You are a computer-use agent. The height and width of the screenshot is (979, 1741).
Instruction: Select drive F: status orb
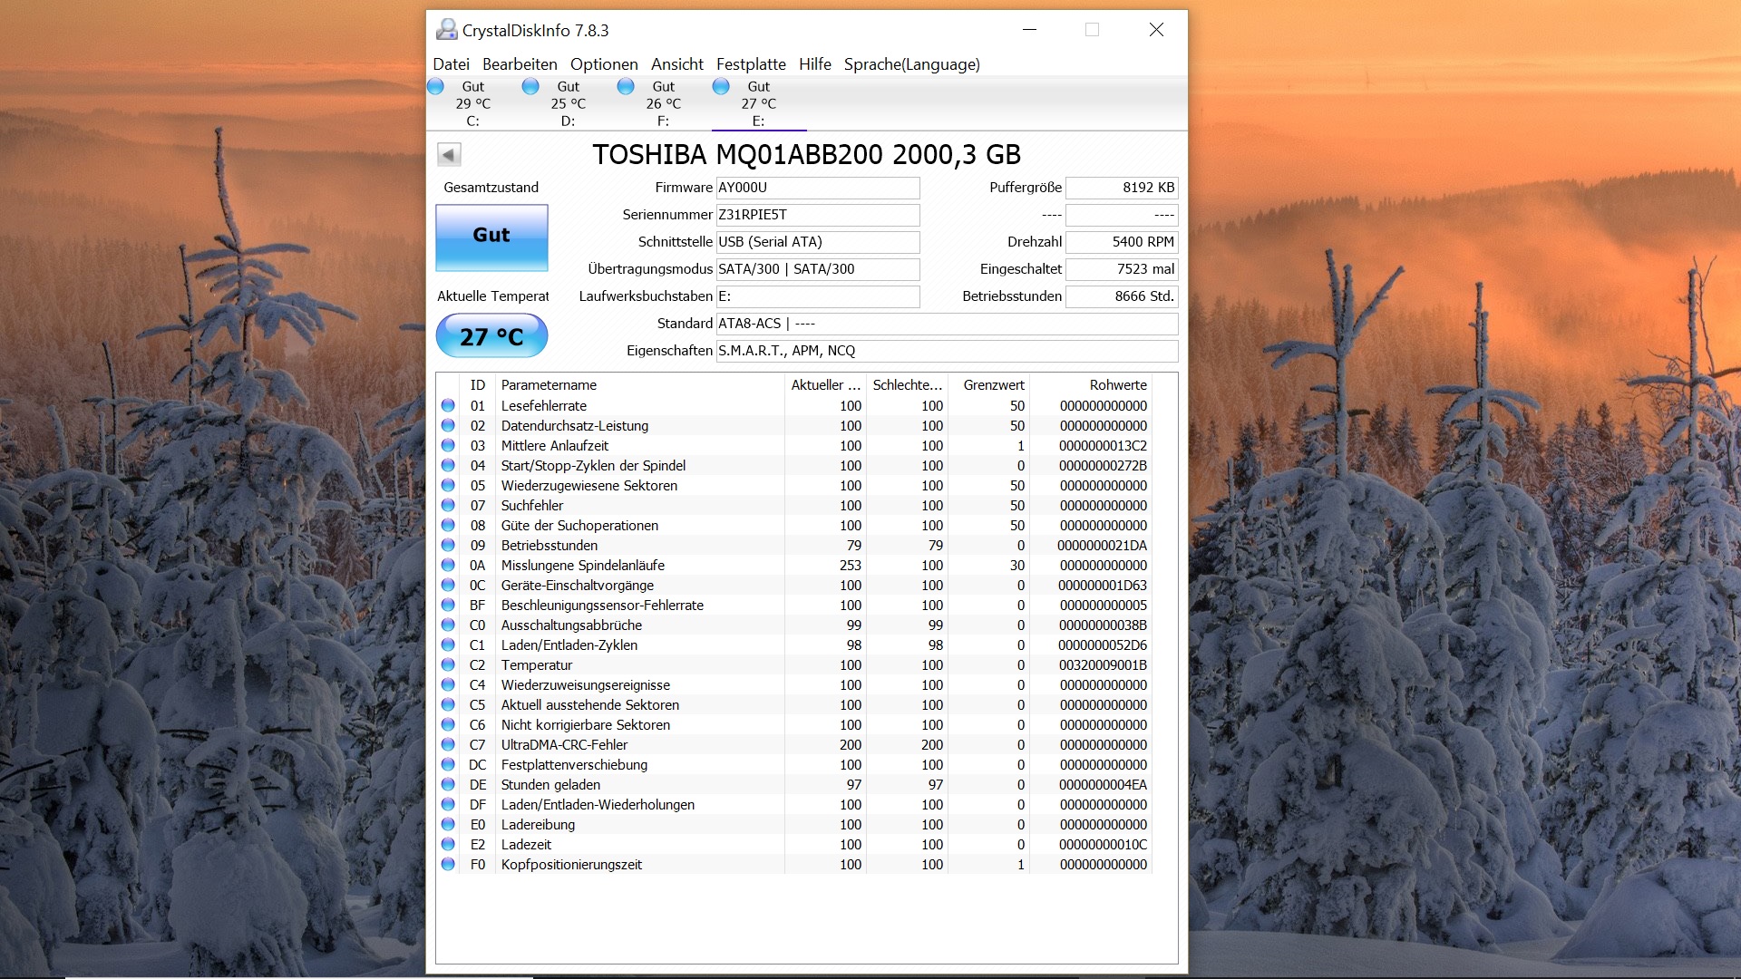627,87
